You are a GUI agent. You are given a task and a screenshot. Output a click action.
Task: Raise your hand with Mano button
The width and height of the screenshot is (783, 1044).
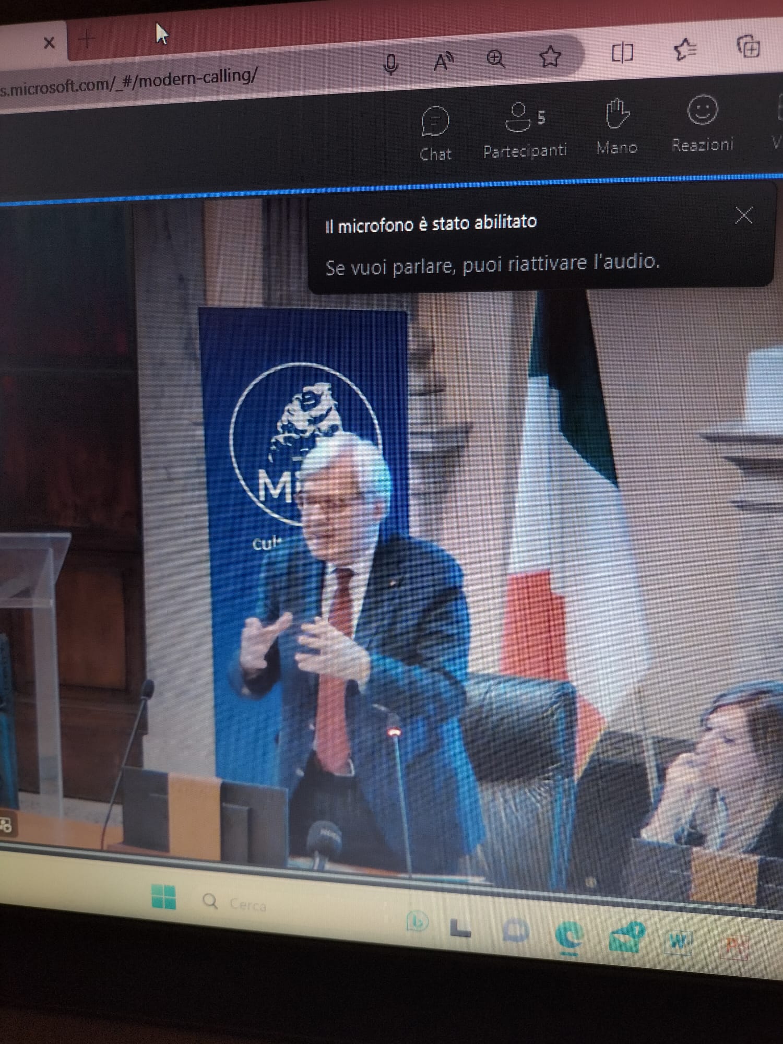tap(617, 126)
